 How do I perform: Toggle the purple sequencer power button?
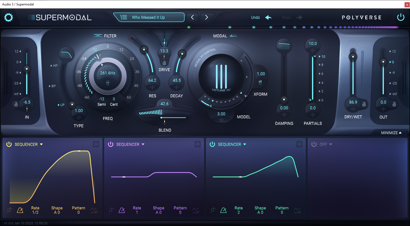111,144
